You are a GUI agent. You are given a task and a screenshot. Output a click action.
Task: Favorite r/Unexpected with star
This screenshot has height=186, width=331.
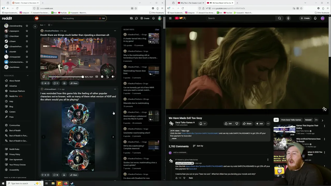pos(27,57)
